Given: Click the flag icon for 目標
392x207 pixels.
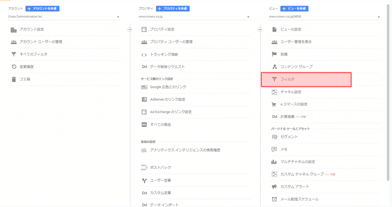Looking at the screenshot, I should 274,54.
